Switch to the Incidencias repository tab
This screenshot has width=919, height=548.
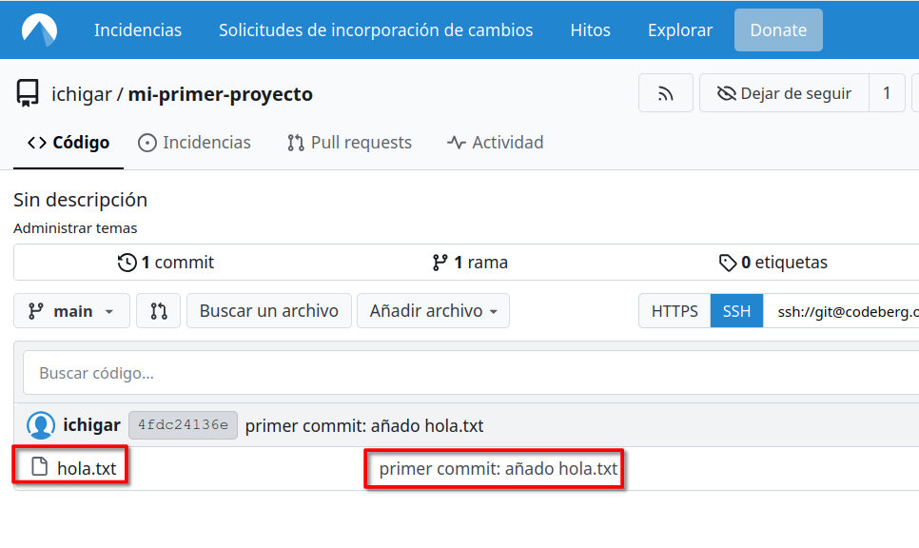[x=195, y=143]
